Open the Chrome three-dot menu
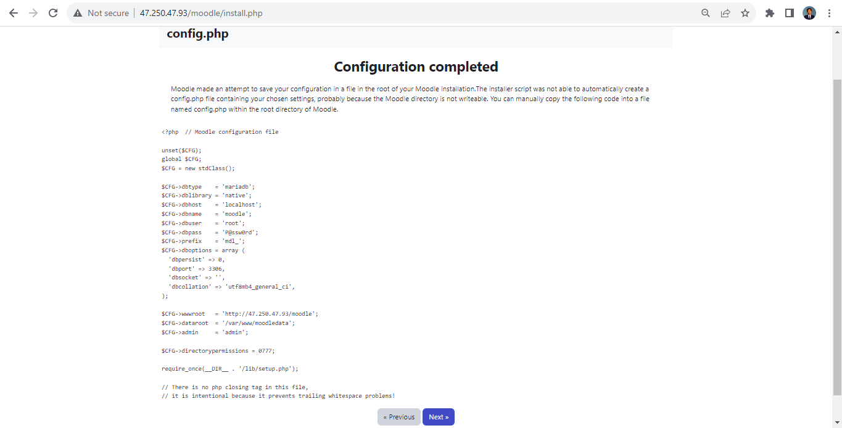 click(x=829, y=13)
